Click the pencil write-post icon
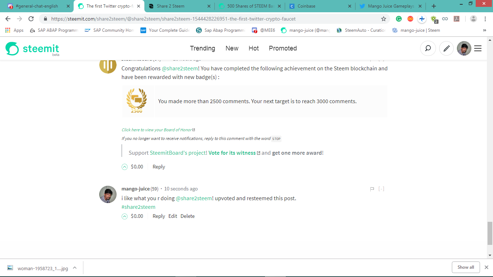 446,48
